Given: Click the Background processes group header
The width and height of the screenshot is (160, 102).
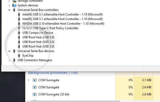Looking at the screenshot, I should point(53,73).
